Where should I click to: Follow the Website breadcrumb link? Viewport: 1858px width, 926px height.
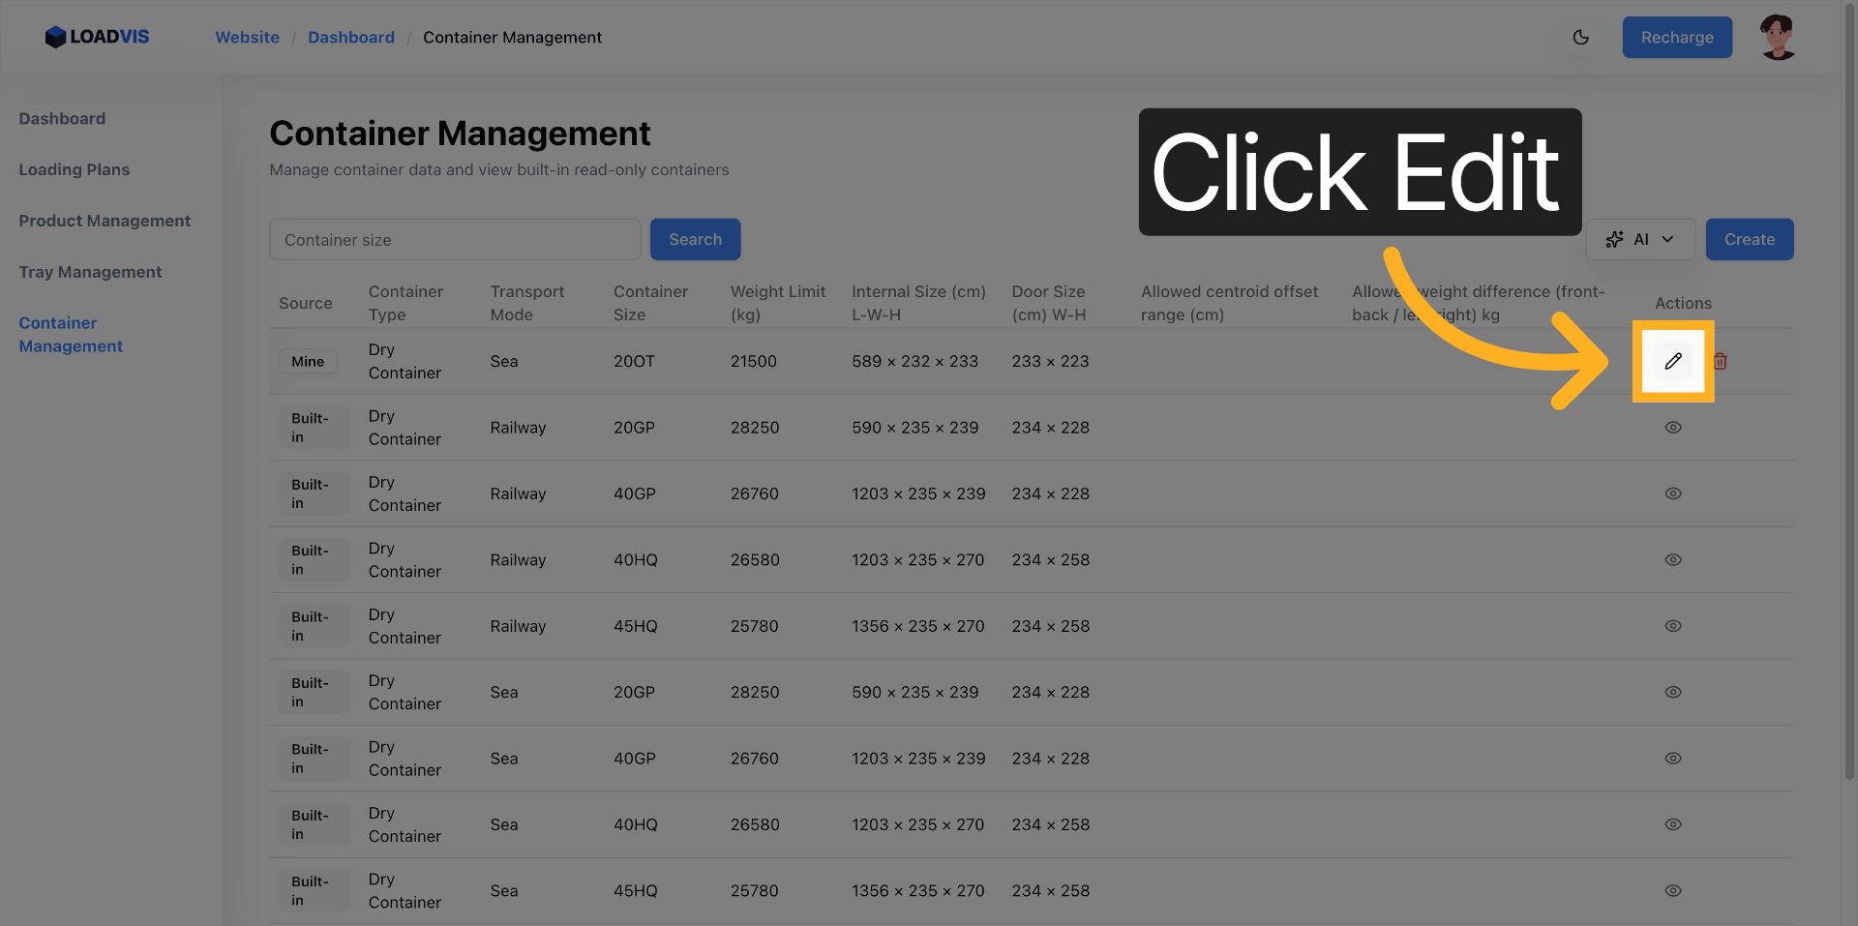point(247,38)
